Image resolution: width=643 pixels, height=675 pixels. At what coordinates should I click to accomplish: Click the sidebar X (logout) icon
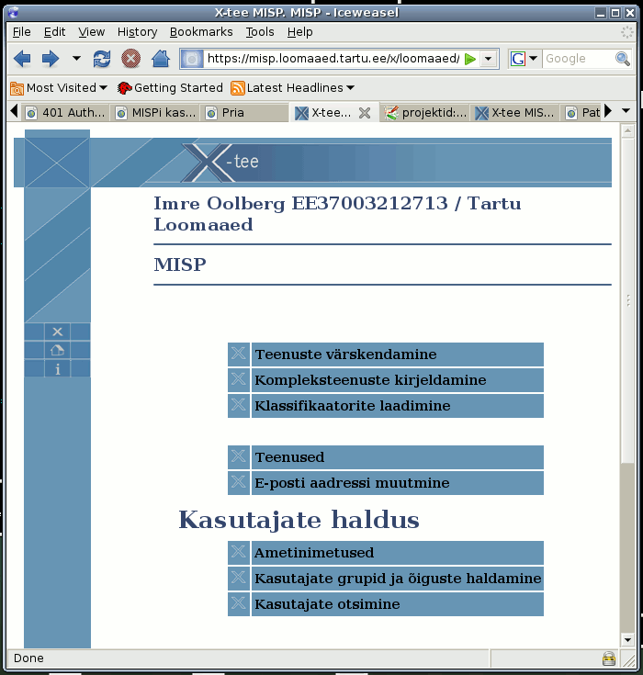57,332
